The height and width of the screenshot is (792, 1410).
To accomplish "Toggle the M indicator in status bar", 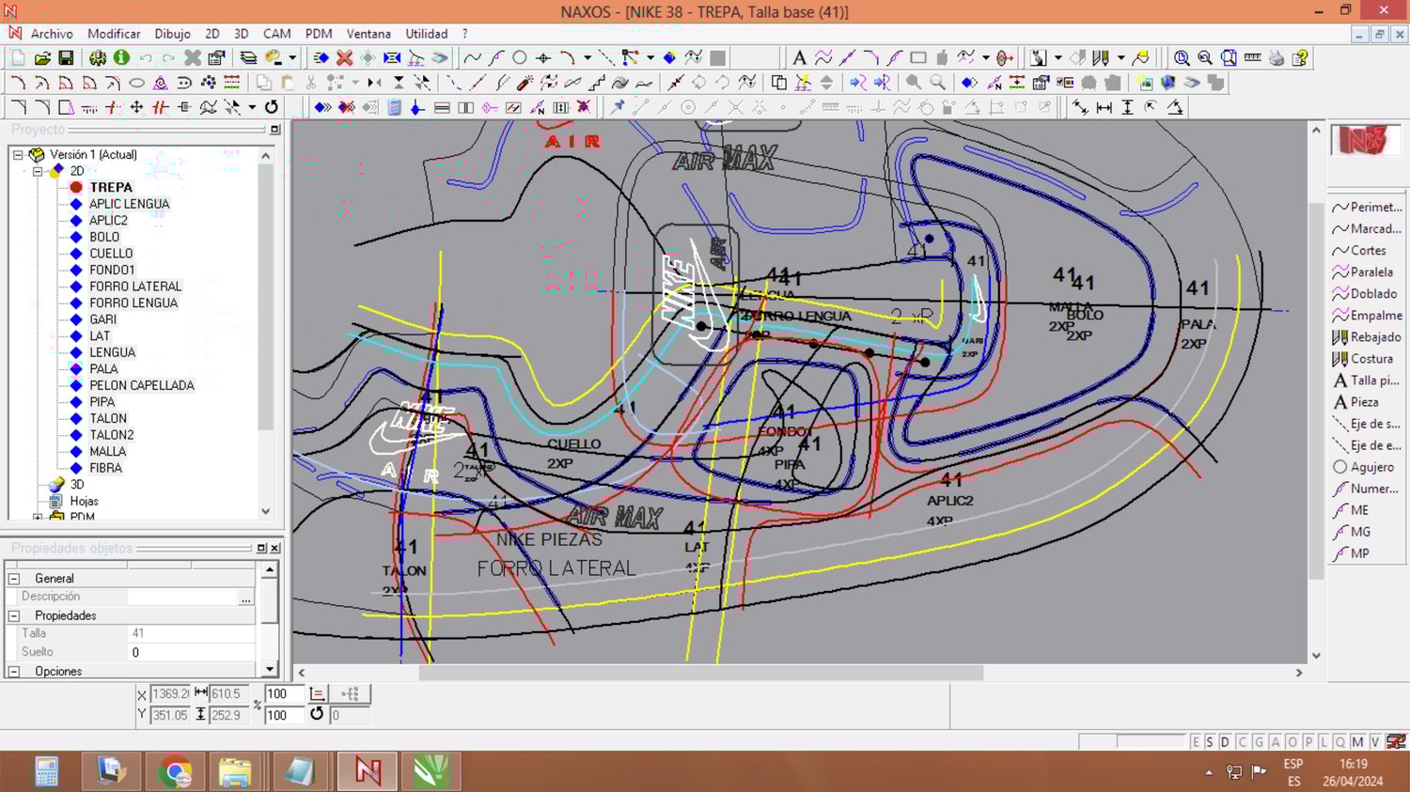I will [x=1357, y=742].
